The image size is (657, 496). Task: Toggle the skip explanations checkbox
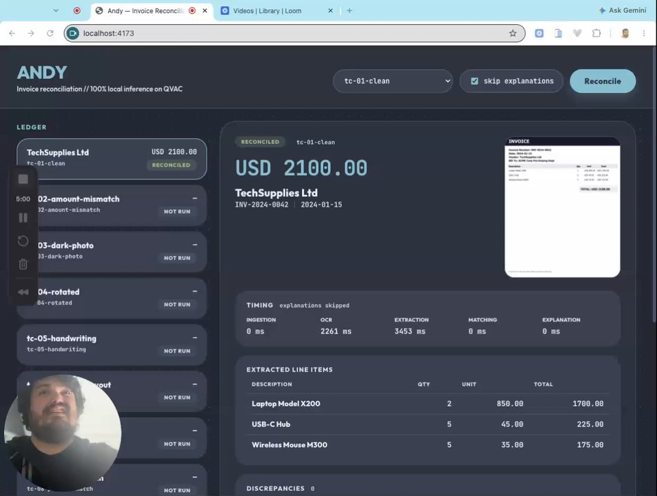pyautogui.click(x=474, y=81)
